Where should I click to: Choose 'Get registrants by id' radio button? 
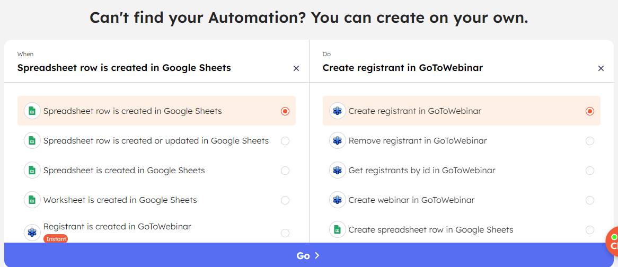(x=590, y=171)
